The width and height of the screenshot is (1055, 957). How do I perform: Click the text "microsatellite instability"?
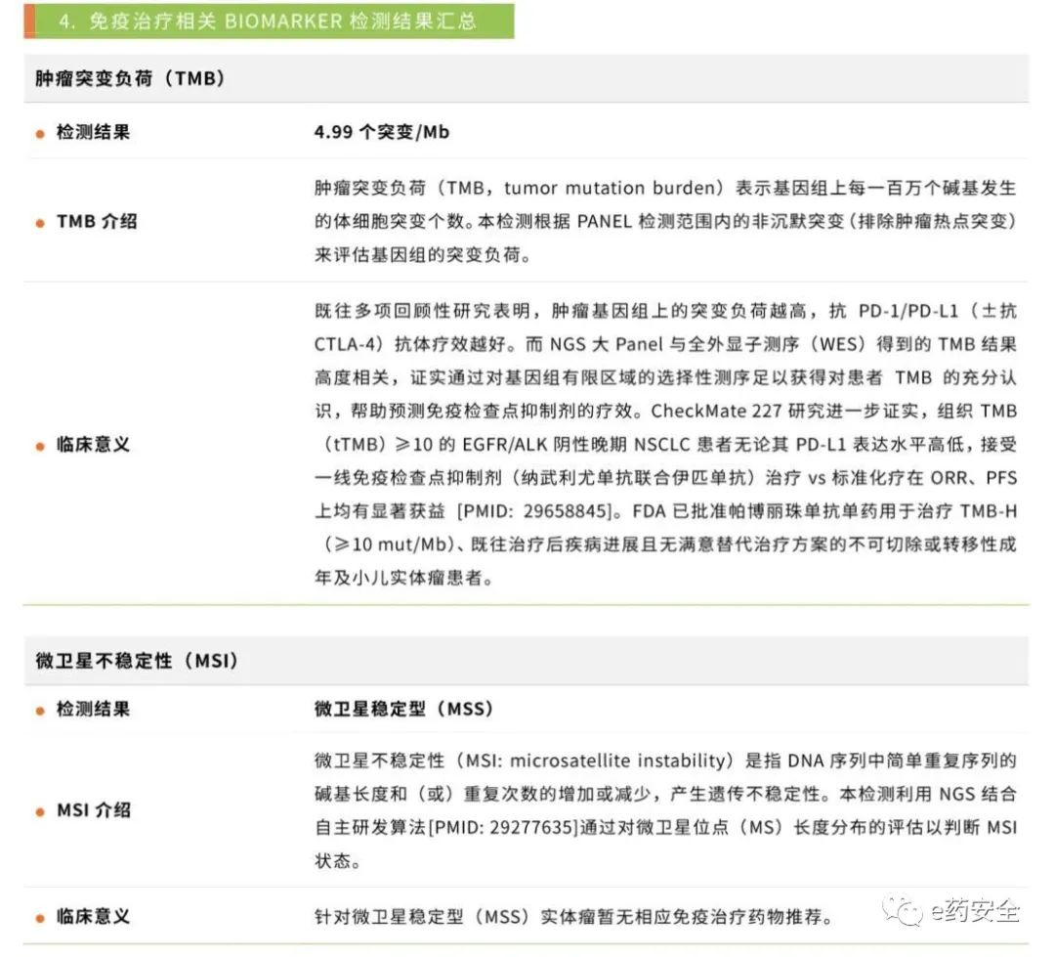tap(617, 761)
